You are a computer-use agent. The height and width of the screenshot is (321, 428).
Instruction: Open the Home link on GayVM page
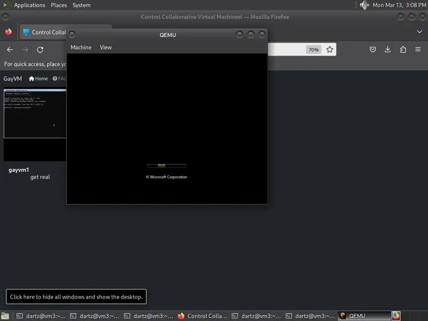38,79
